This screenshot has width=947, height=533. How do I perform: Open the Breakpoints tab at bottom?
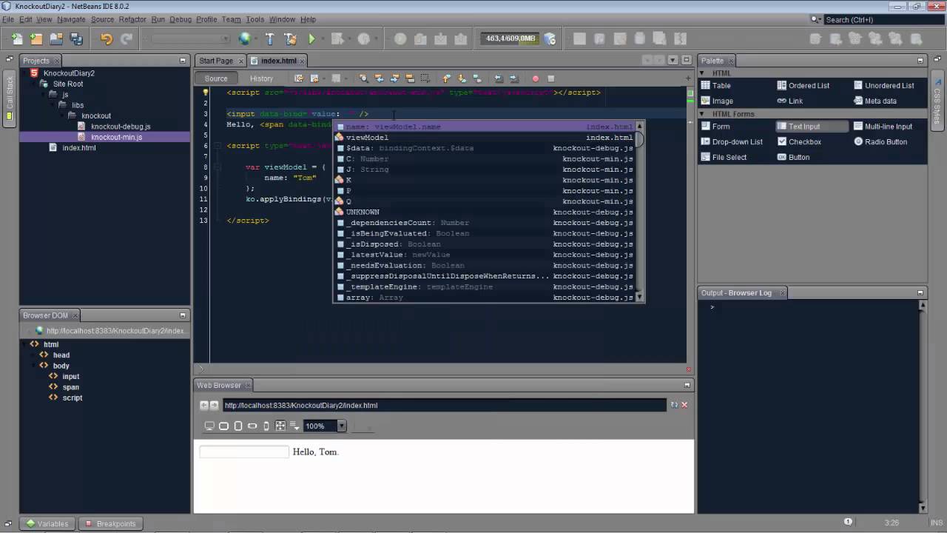(x=110, y=523)
